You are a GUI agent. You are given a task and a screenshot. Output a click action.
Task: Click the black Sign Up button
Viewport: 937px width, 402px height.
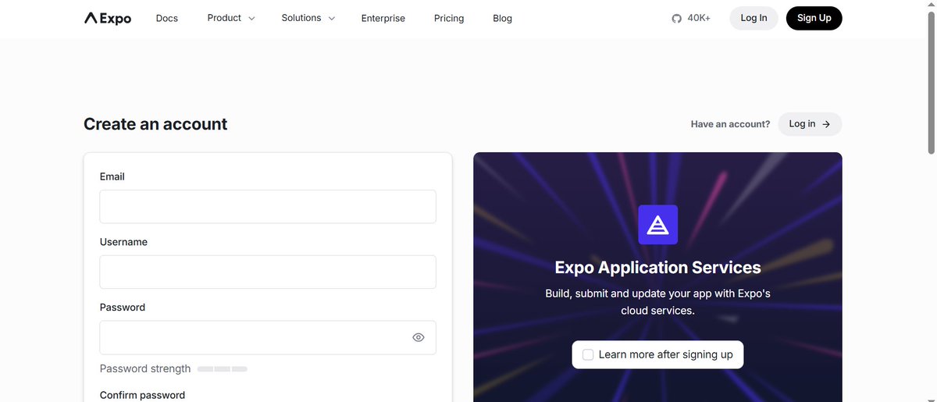814,18
